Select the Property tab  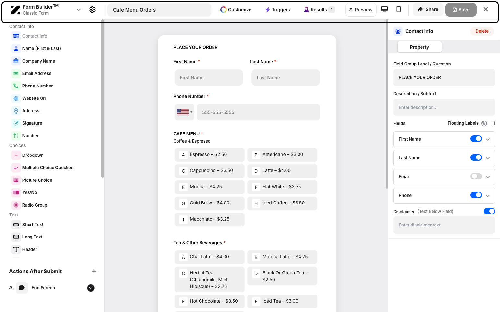point(420,47)
